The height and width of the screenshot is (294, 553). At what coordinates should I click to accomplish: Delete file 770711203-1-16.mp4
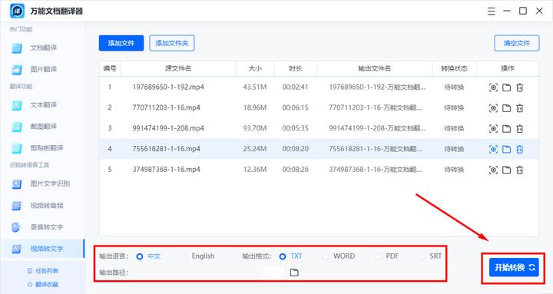tap(519, 108)
